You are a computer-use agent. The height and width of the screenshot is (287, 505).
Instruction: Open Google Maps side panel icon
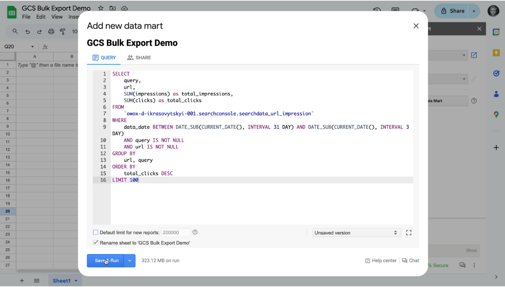click(496, 114)
